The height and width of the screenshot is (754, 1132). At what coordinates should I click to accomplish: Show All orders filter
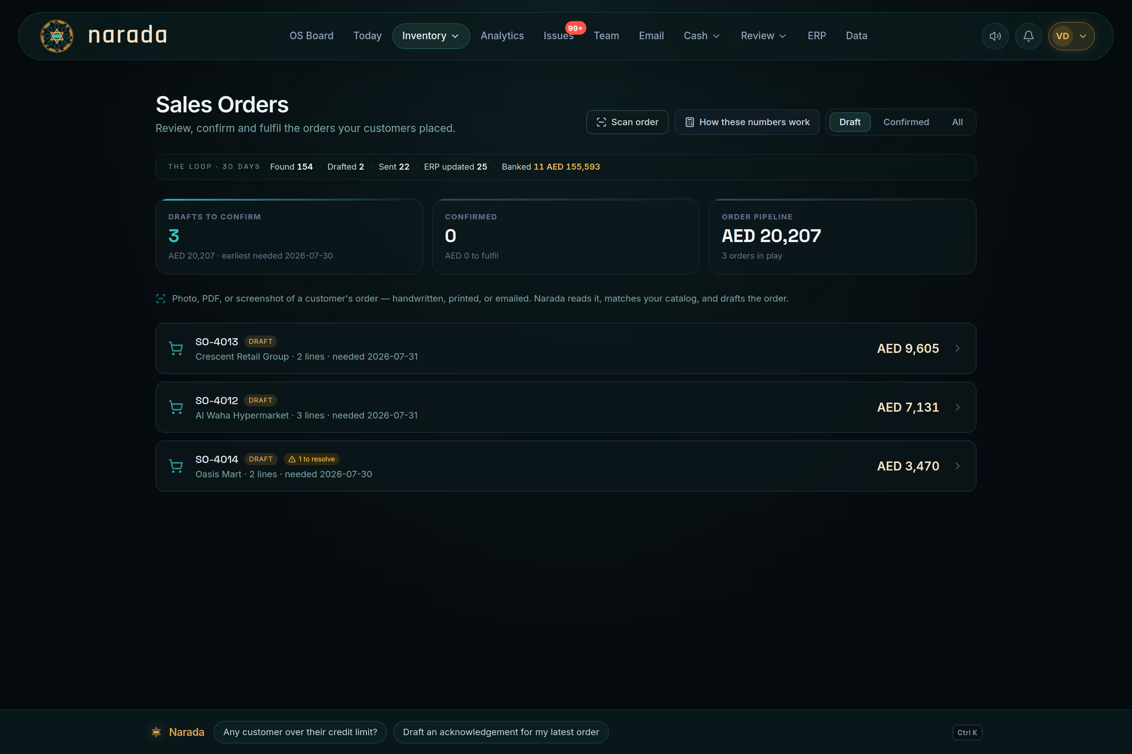tap(957, 122)
